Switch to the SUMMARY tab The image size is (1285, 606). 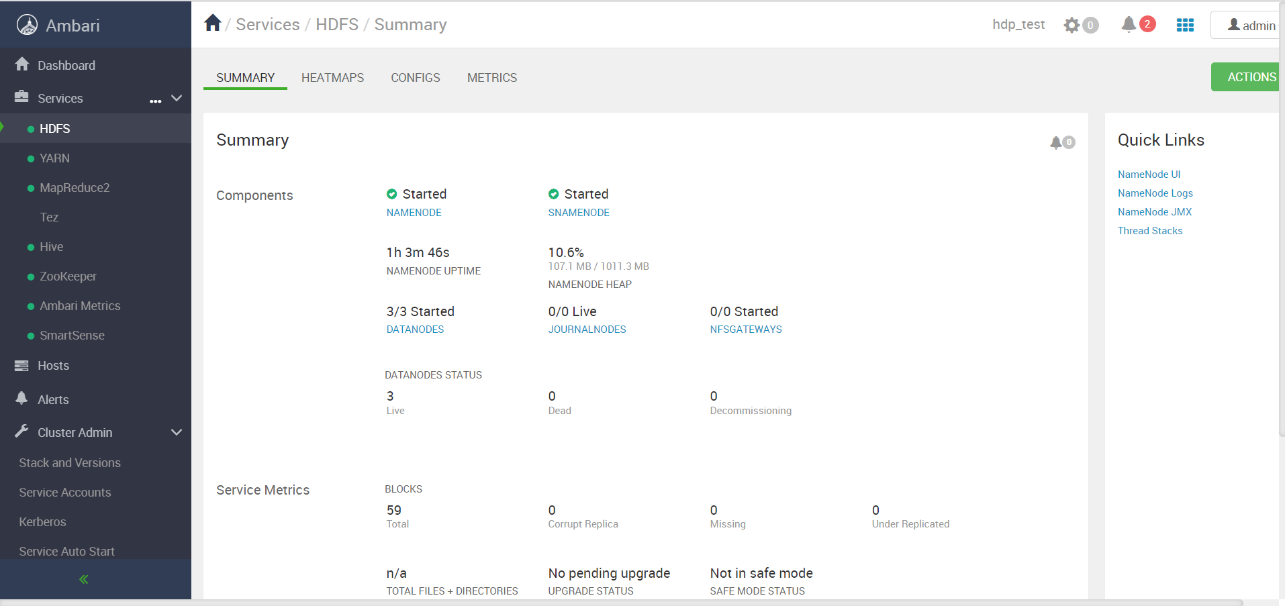point(245,78)
